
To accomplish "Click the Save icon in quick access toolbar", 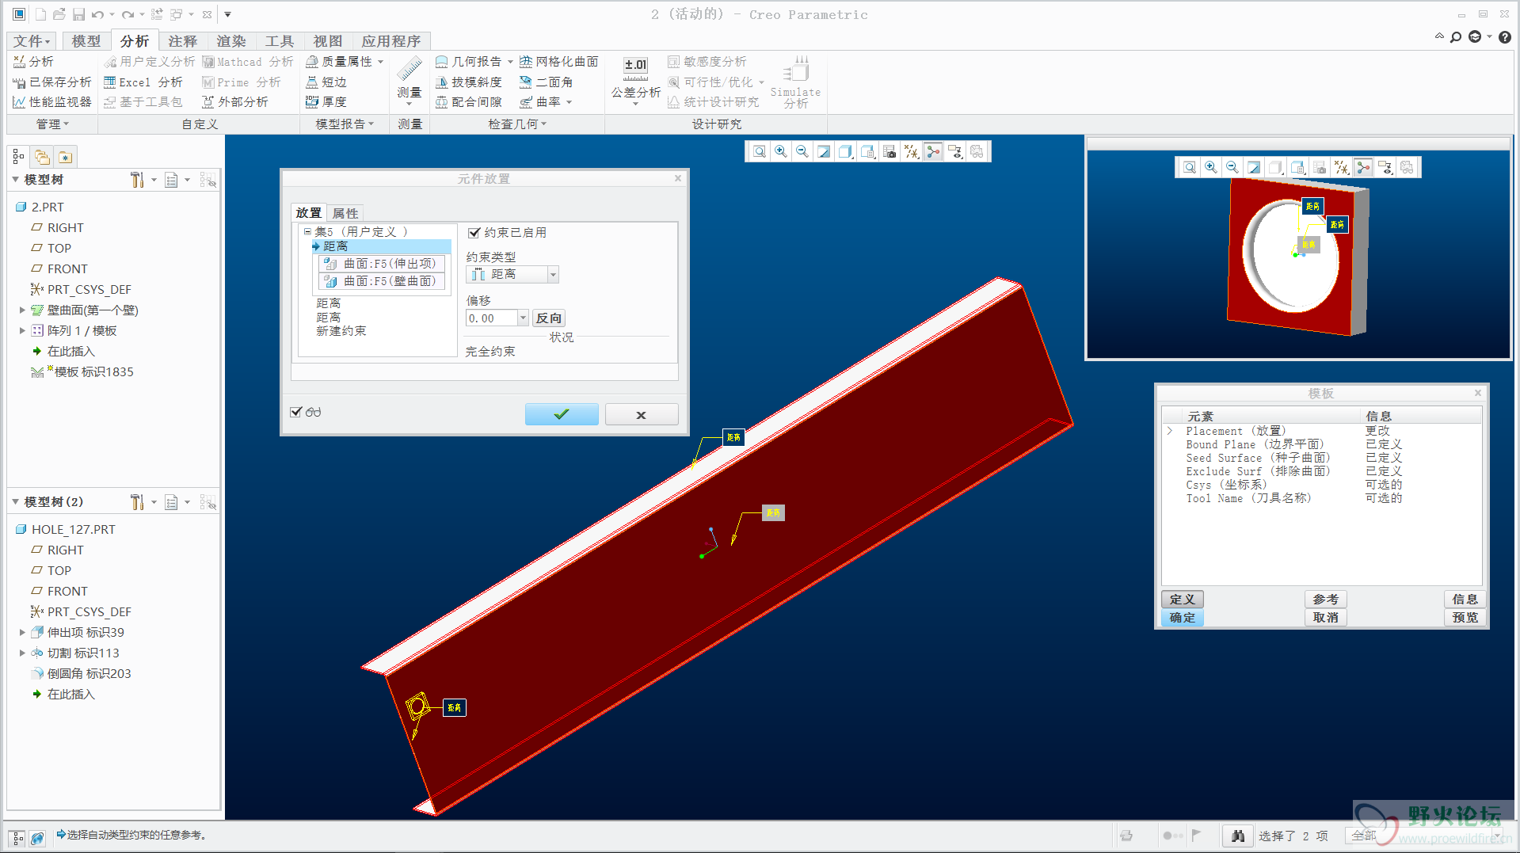I will pos(78,14).
